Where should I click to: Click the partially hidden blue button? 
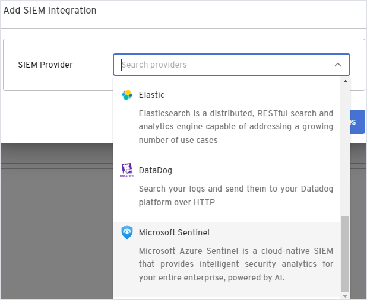357,122
